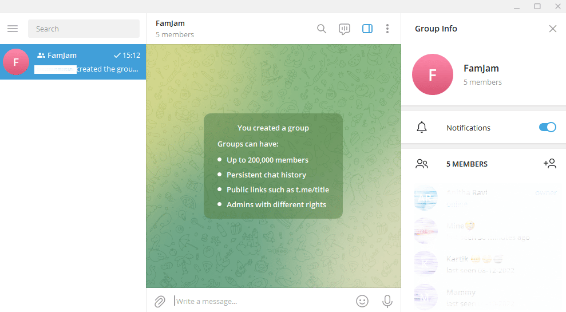Image resolution: width=566 pixels, height=312 pixels.
Task: Record a voice message with microphone
Action: point(387,301)
